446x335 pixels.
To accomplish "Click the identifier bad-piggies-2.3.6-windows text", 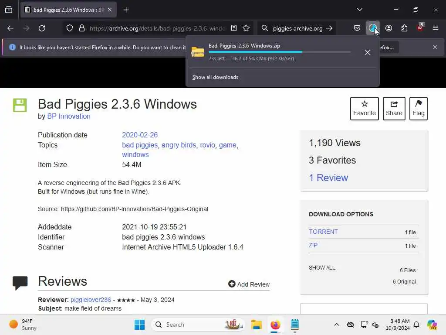I will (163, 237).
